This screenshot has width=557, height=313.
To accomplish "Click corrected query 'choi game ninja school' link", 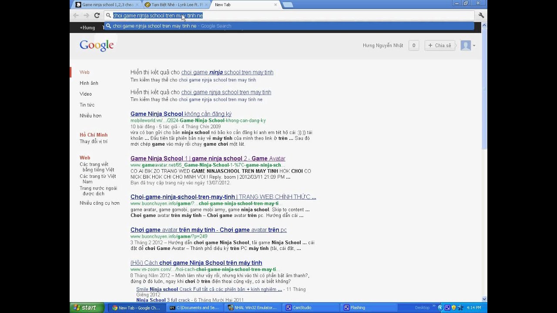I will [227, 72].
